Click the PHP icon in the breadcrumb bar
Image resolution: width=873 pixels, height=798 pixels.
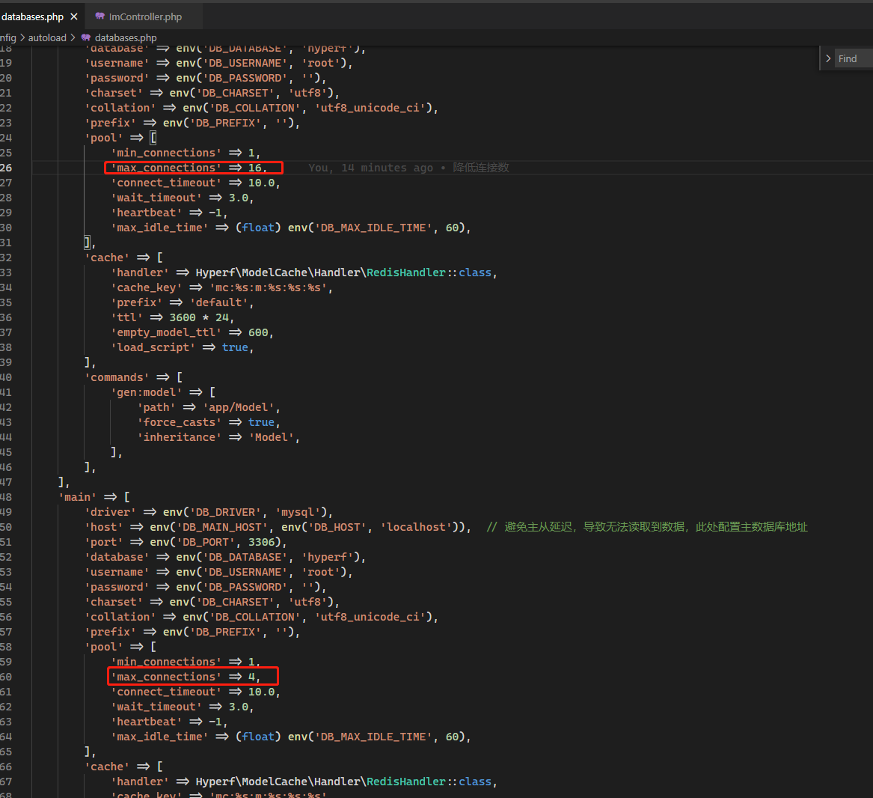click(86, 37)
